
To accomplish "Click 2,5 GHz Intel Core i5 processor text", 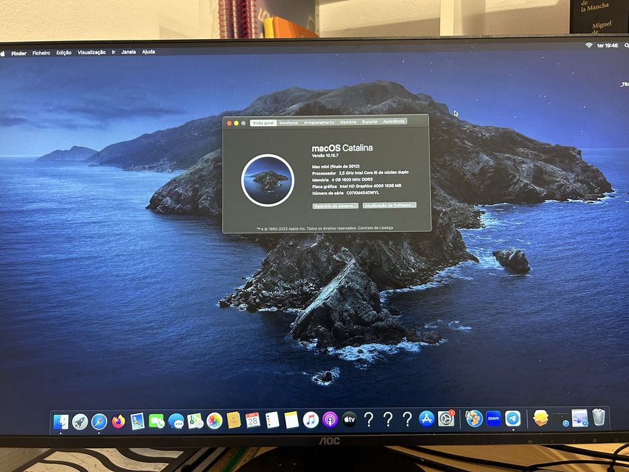I will 373,173.
